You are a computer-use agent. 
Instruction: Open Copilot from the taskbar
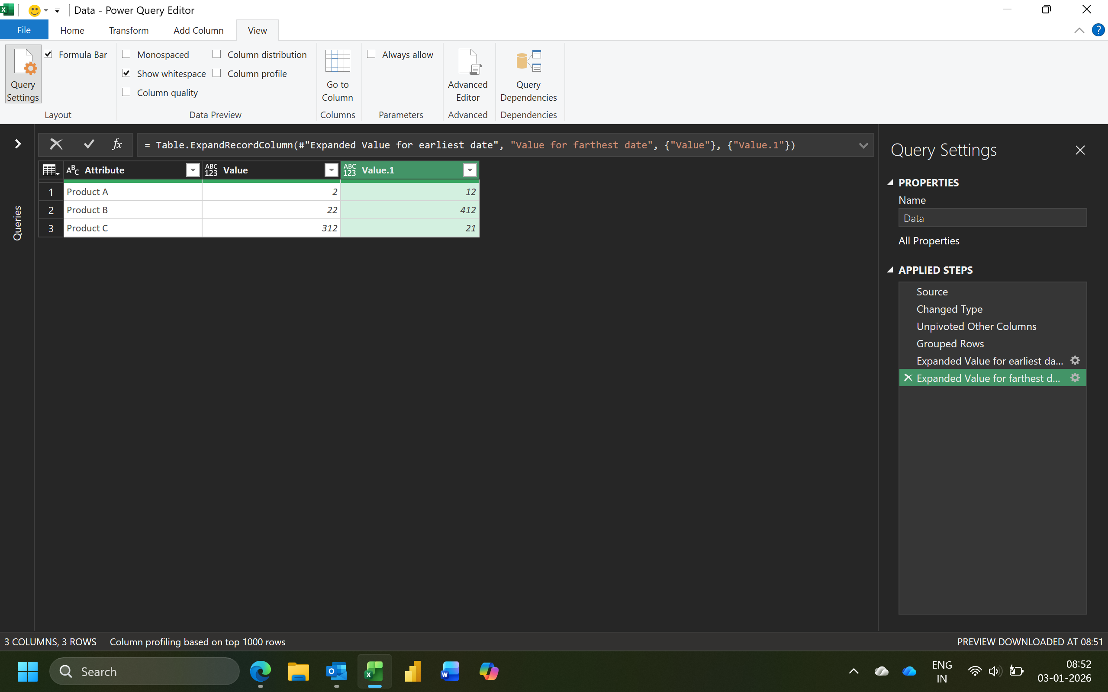click(x=489, y=671)
